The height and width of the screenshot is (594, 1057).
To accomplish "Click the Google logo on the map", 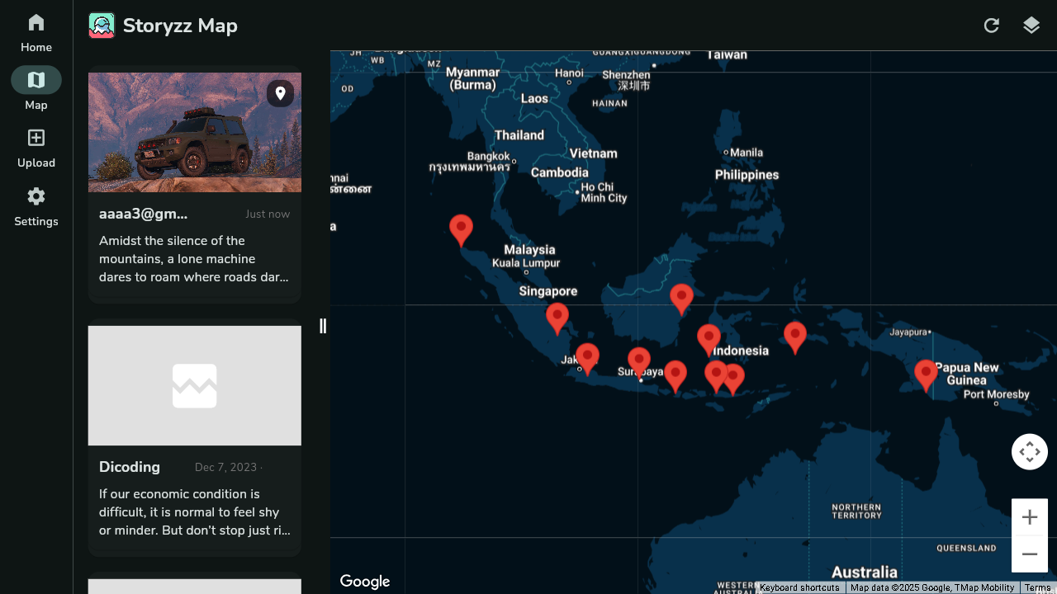I will point(365,581).
